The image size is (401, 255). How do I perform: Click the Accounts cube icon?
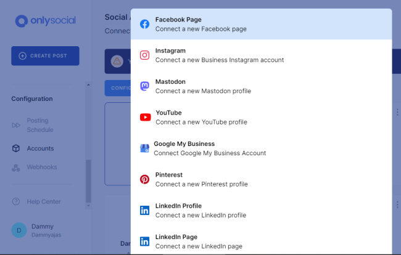(16, 148)
